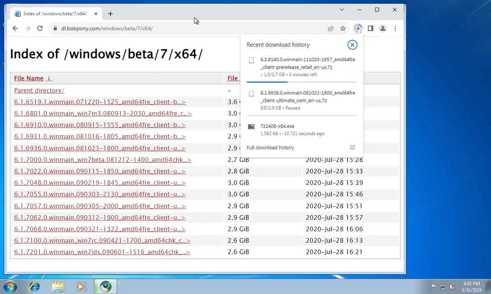Download 6.1.6931.0.winmain.081016-1805 file
491x294 pixels.
(100, 136)
